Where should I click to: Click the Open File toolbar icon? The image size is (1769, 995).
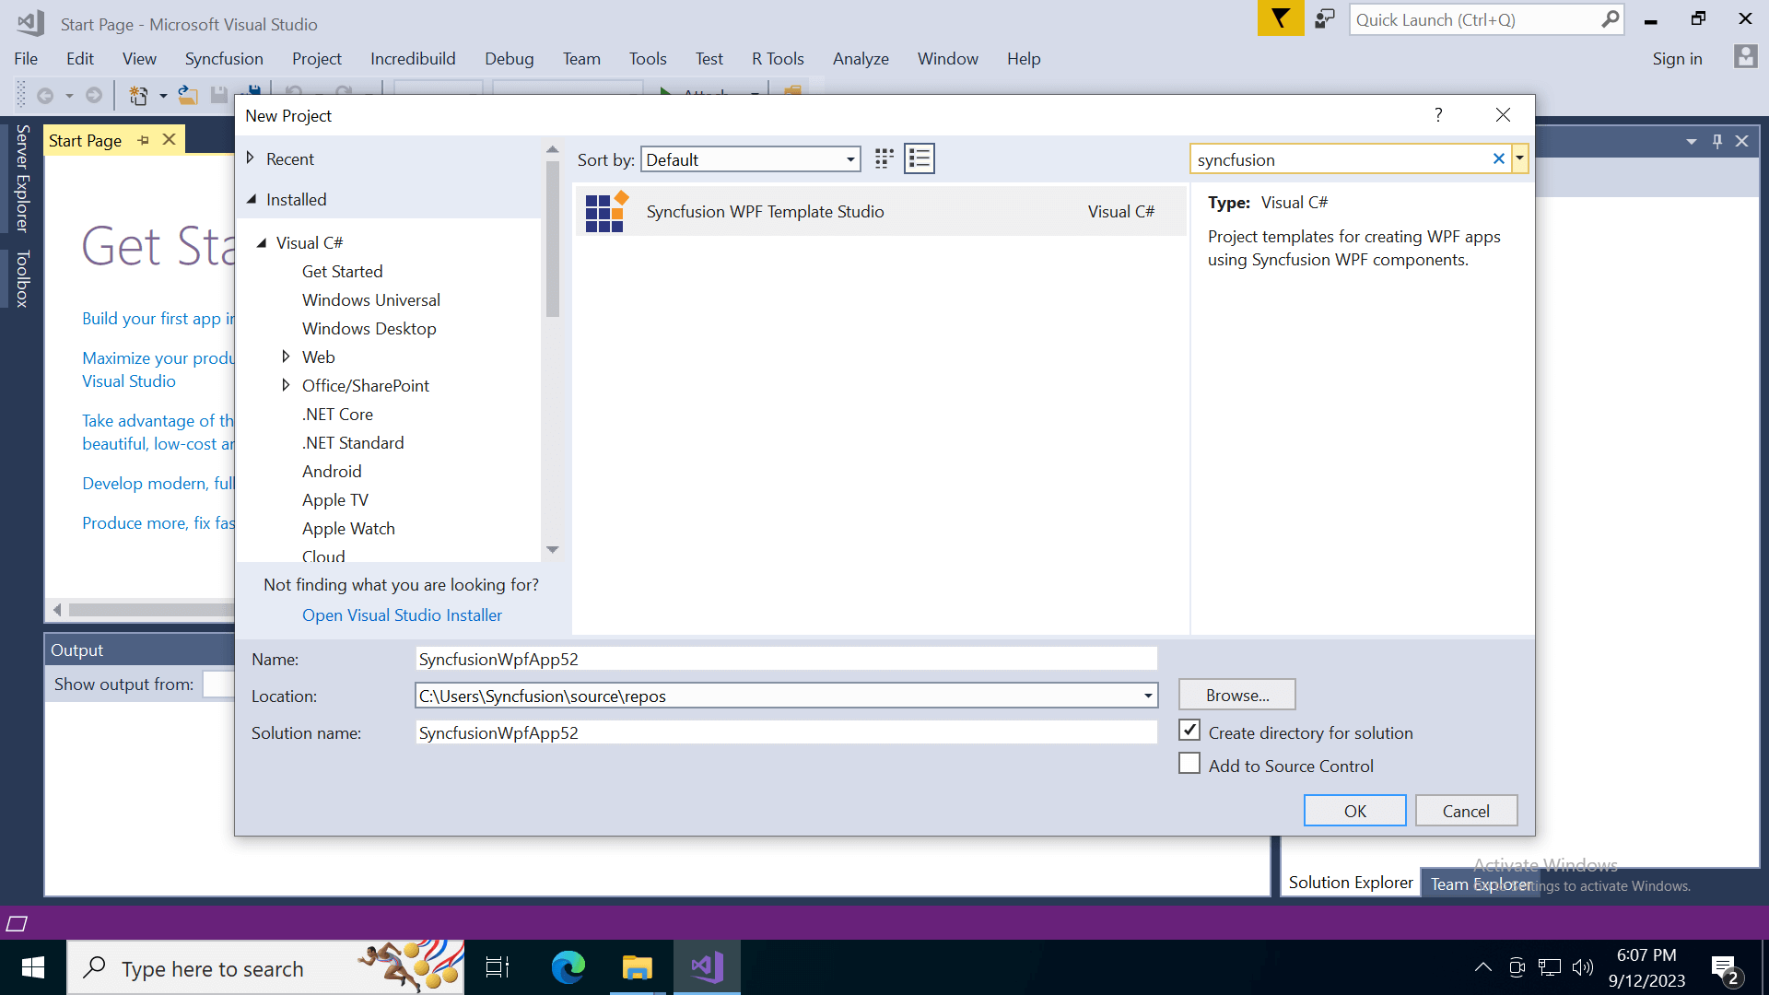188,95
